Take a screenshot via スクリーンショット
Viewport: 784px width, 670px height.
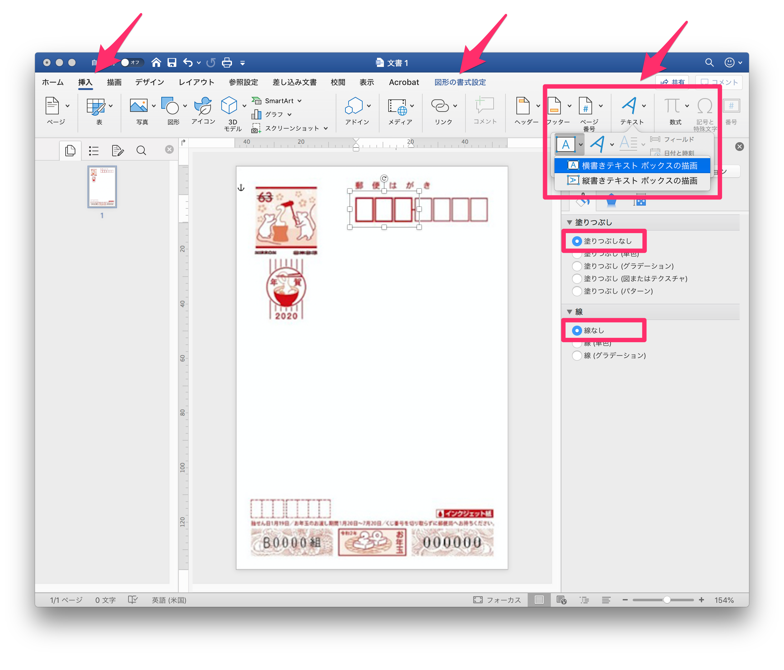[x=289, y=128]
